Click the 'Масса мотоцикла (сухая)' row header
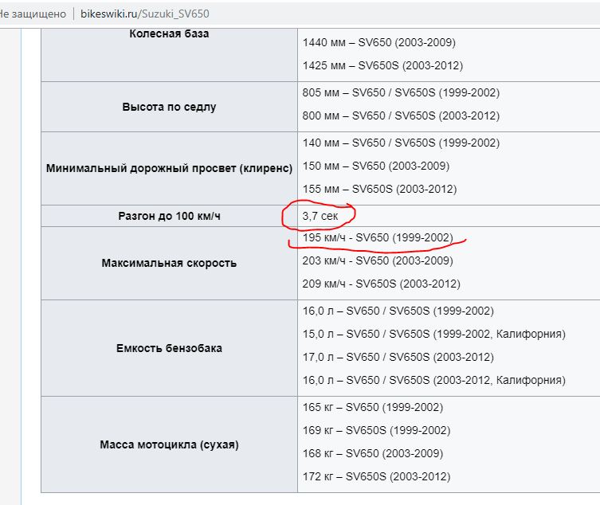The width and height of the screenshot is (600, 505). [169, 444]
